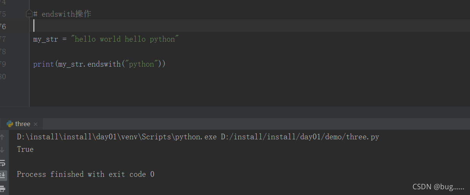Click the up arrow in the Run panel
The image size is (470, 195).
coord(2,137)
